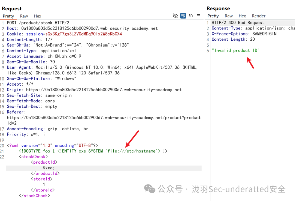
Task: Click the Accept */* header line
Action: [x=20, y=84]
